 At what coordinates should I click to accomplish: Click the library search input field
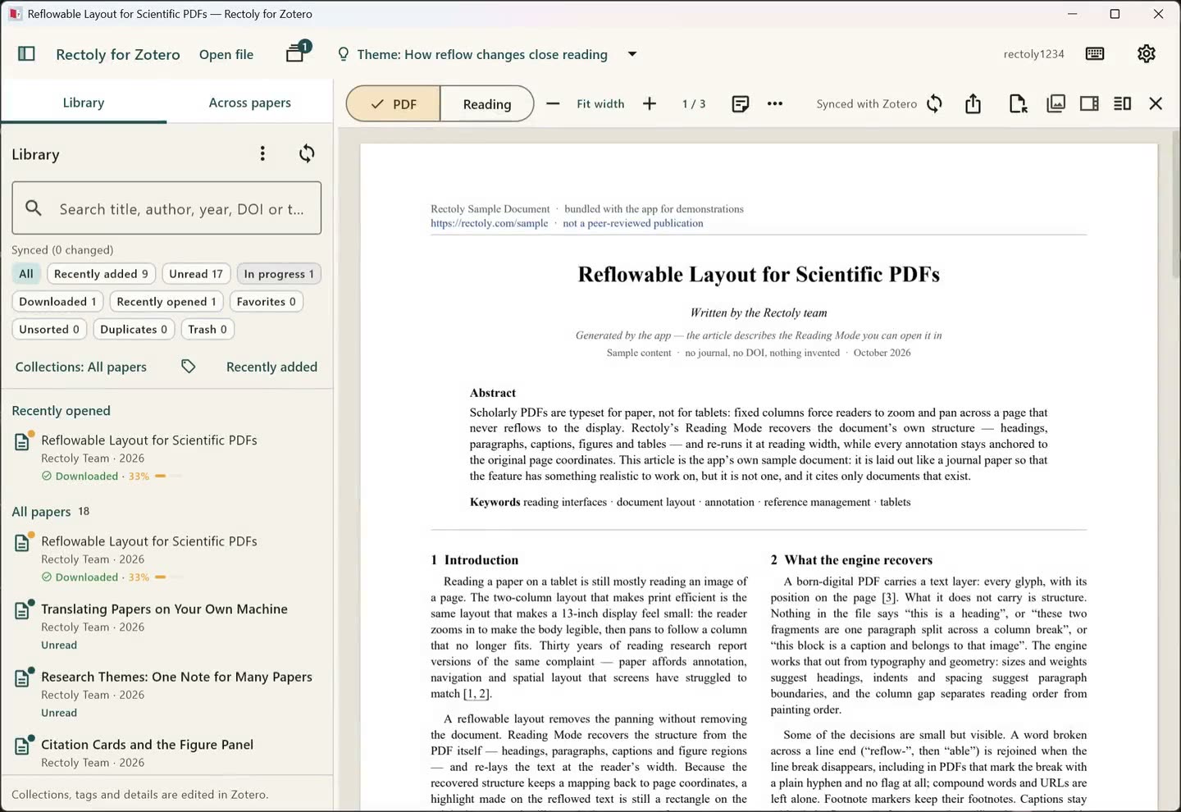point(166,208)
